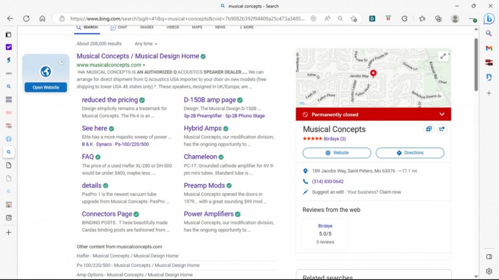Switch to the NEWS tab
Image resolution: width=499 pixels, height=280 pixels.
point(220,27)
